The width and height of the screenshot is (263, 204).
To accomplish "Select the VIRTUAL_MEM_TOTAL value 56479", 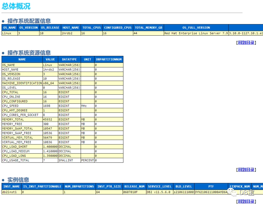I will [50, 137].
